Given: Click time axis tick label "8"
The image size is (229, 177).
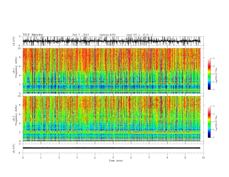Looking at the screenshot, I should tap(167, 158).
